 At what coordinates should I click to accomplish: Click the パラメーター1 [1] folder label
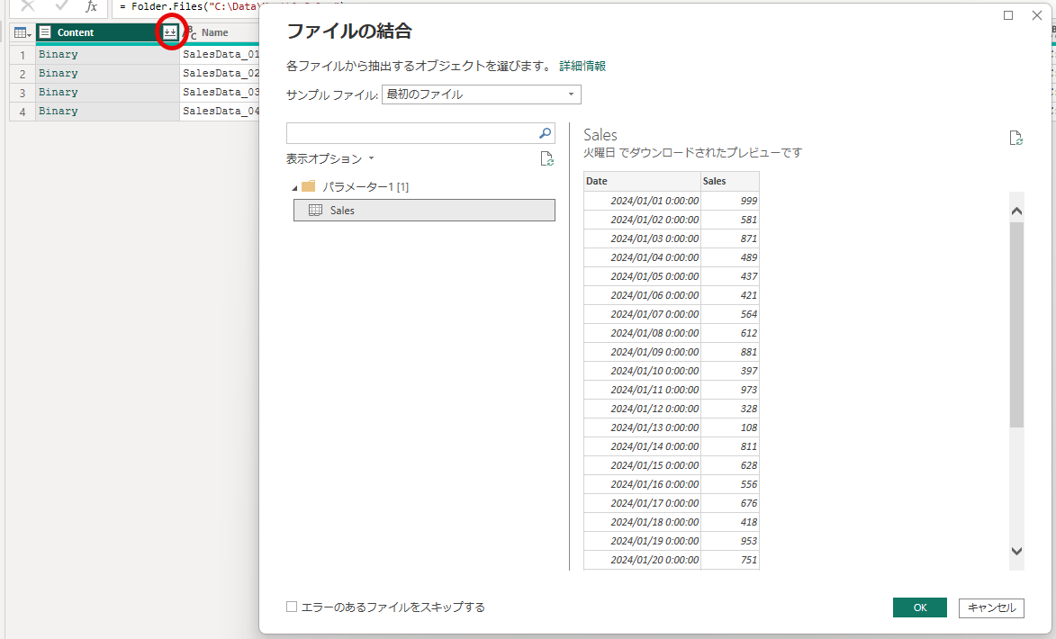366,186
